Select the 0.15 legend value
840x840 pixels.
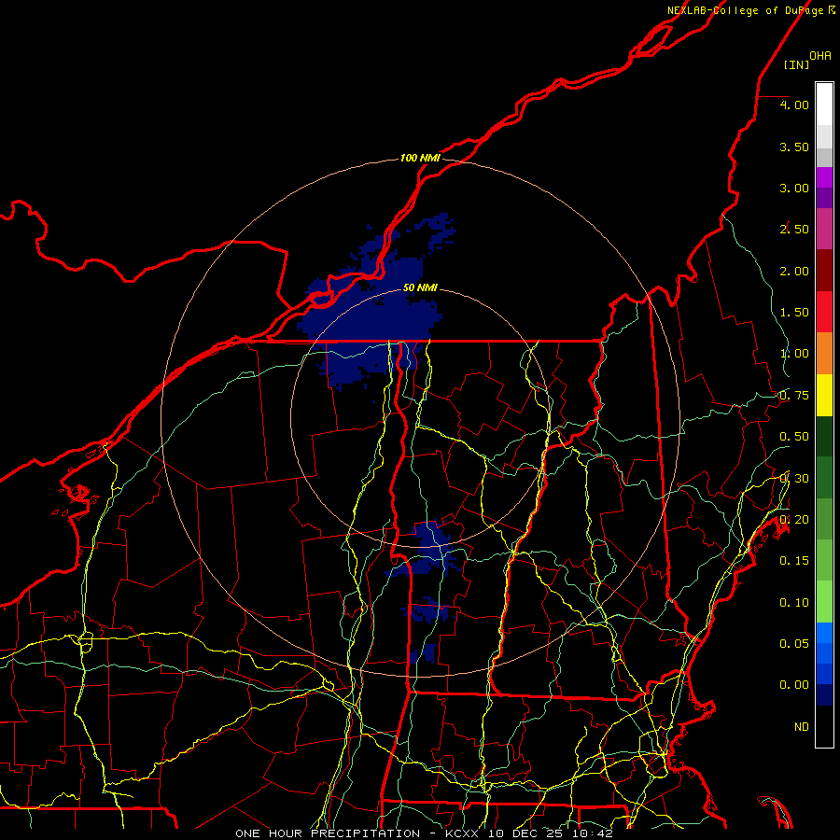click(x=794, y=561)
